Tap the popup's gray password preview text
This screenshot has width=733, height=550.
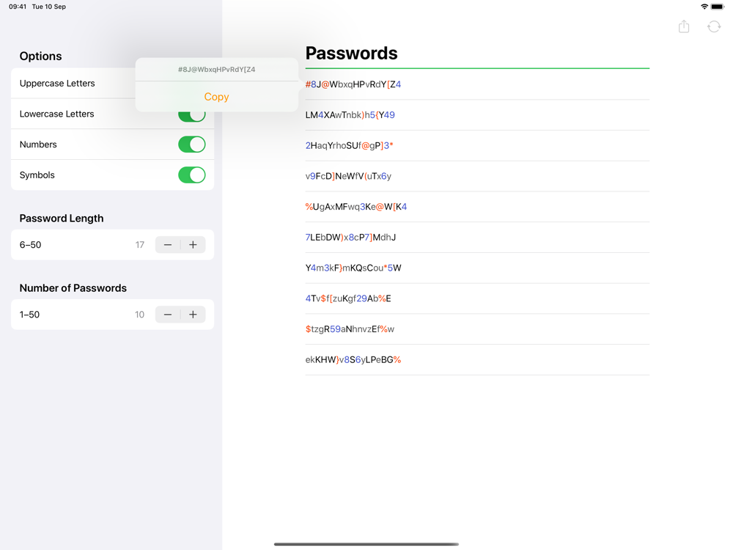click(x=216, y=69)
